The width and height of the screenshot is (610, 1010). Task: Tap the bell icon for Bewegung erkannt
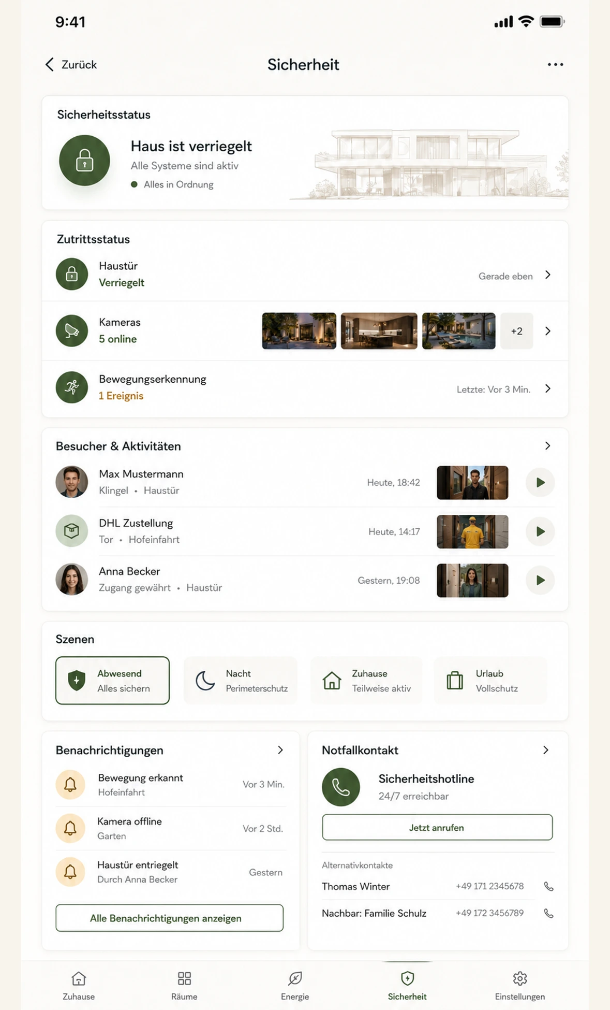click(70, 785)
